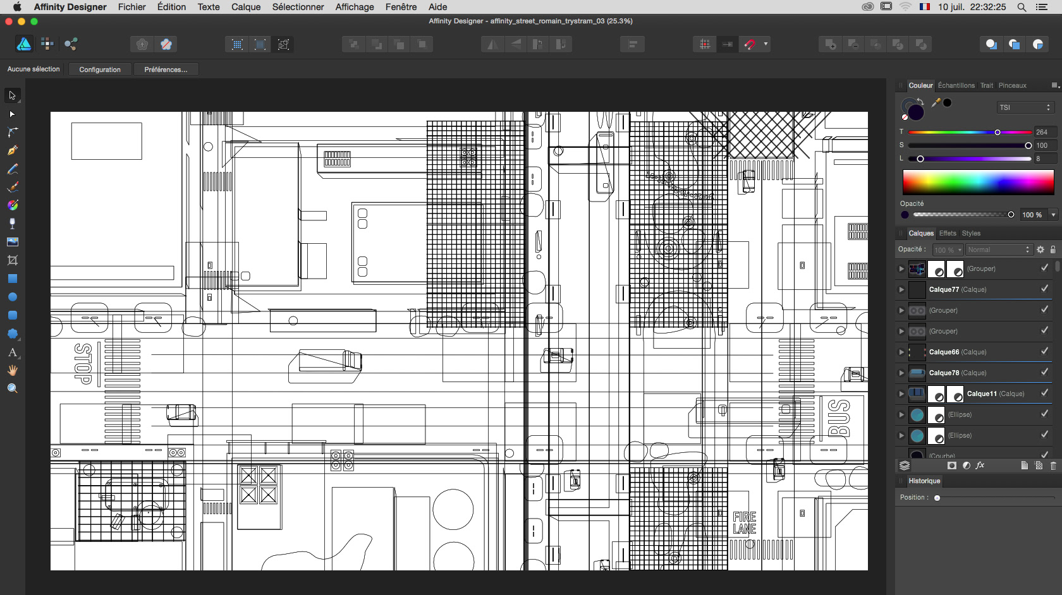Open the Normal blend mode dropdown
Image resolution: width=1062 pixels, height=595 pixels.
(x=999, y=249)
